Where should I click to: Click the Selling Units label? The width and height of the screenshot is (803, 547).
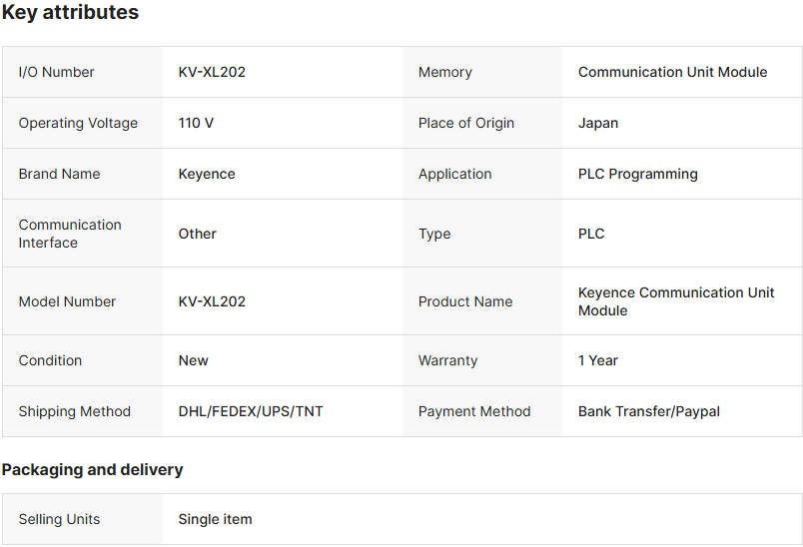coord(59,519)
